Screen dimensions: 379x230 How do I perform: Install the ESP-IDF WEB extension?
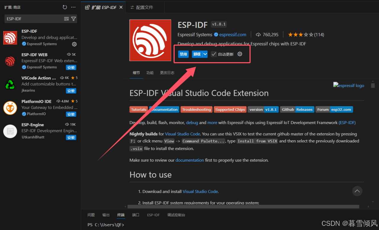tap(71, 67)
